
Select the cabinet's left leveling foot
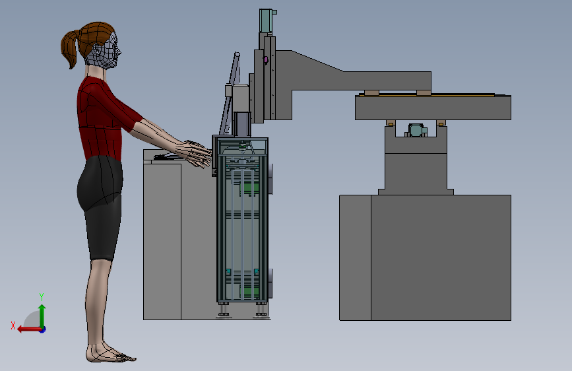[224, 310]
